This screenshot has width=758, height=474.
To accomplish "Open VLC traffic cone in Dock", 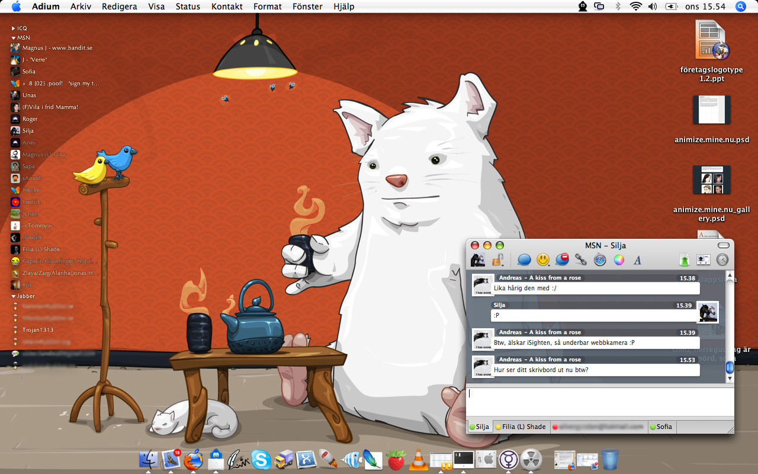I will pyautogui.click(x=419, y=459).
